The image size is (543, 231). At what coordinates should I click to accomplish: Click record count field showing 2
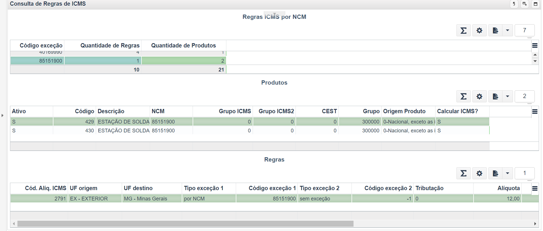click(525, 96)
